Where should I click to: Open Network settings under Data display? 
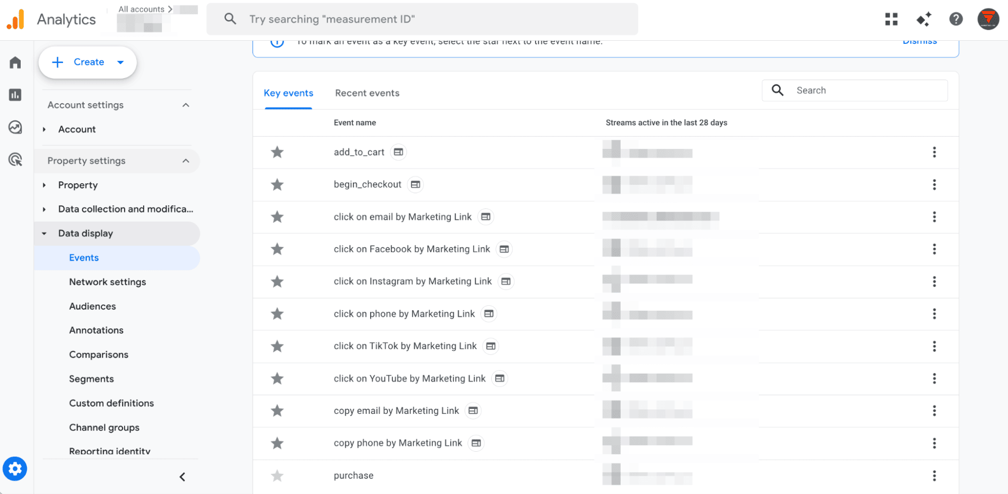107,281
